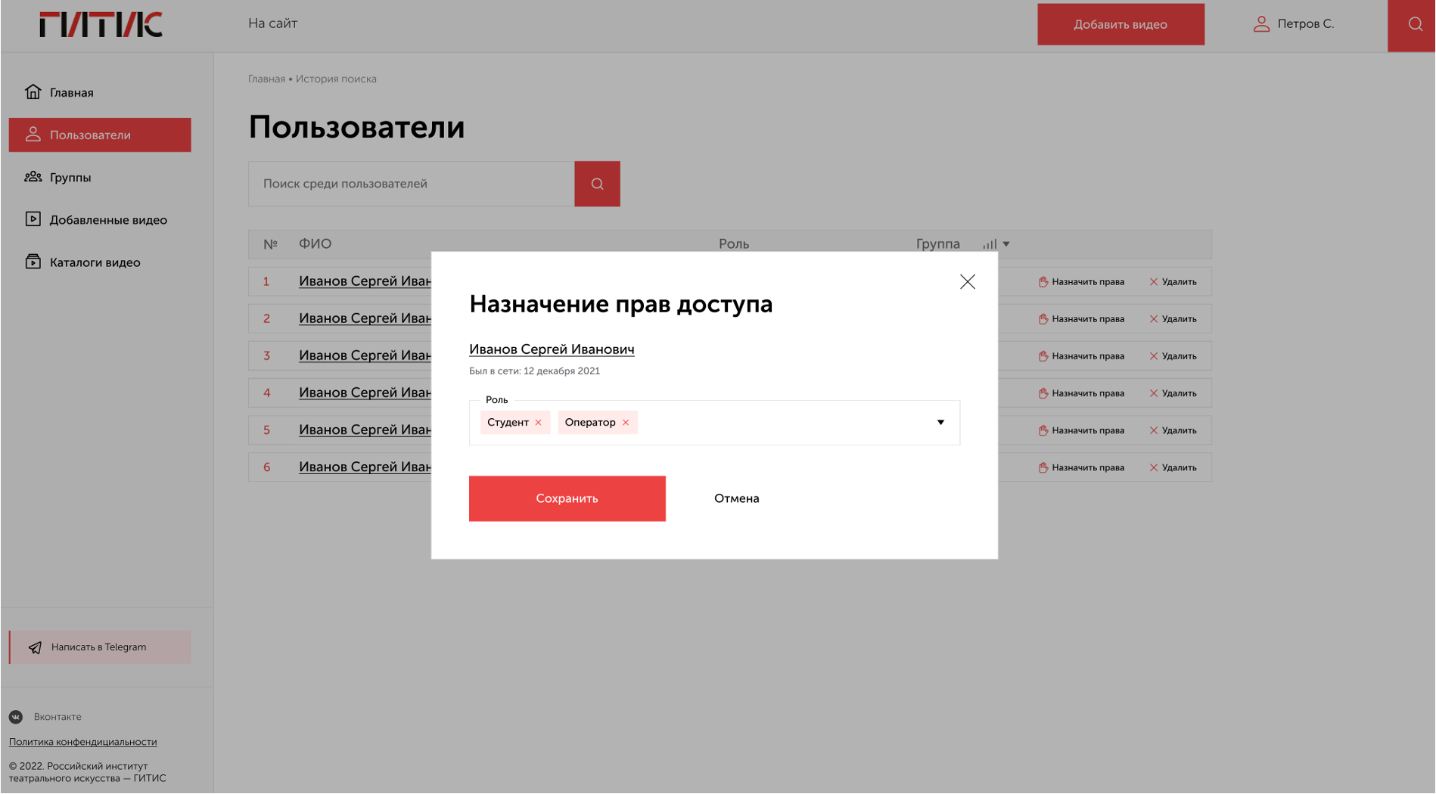Viewport: 1436px width, 794px height.
Task: Click Написать в Telegram button
Action: point(100,647)
